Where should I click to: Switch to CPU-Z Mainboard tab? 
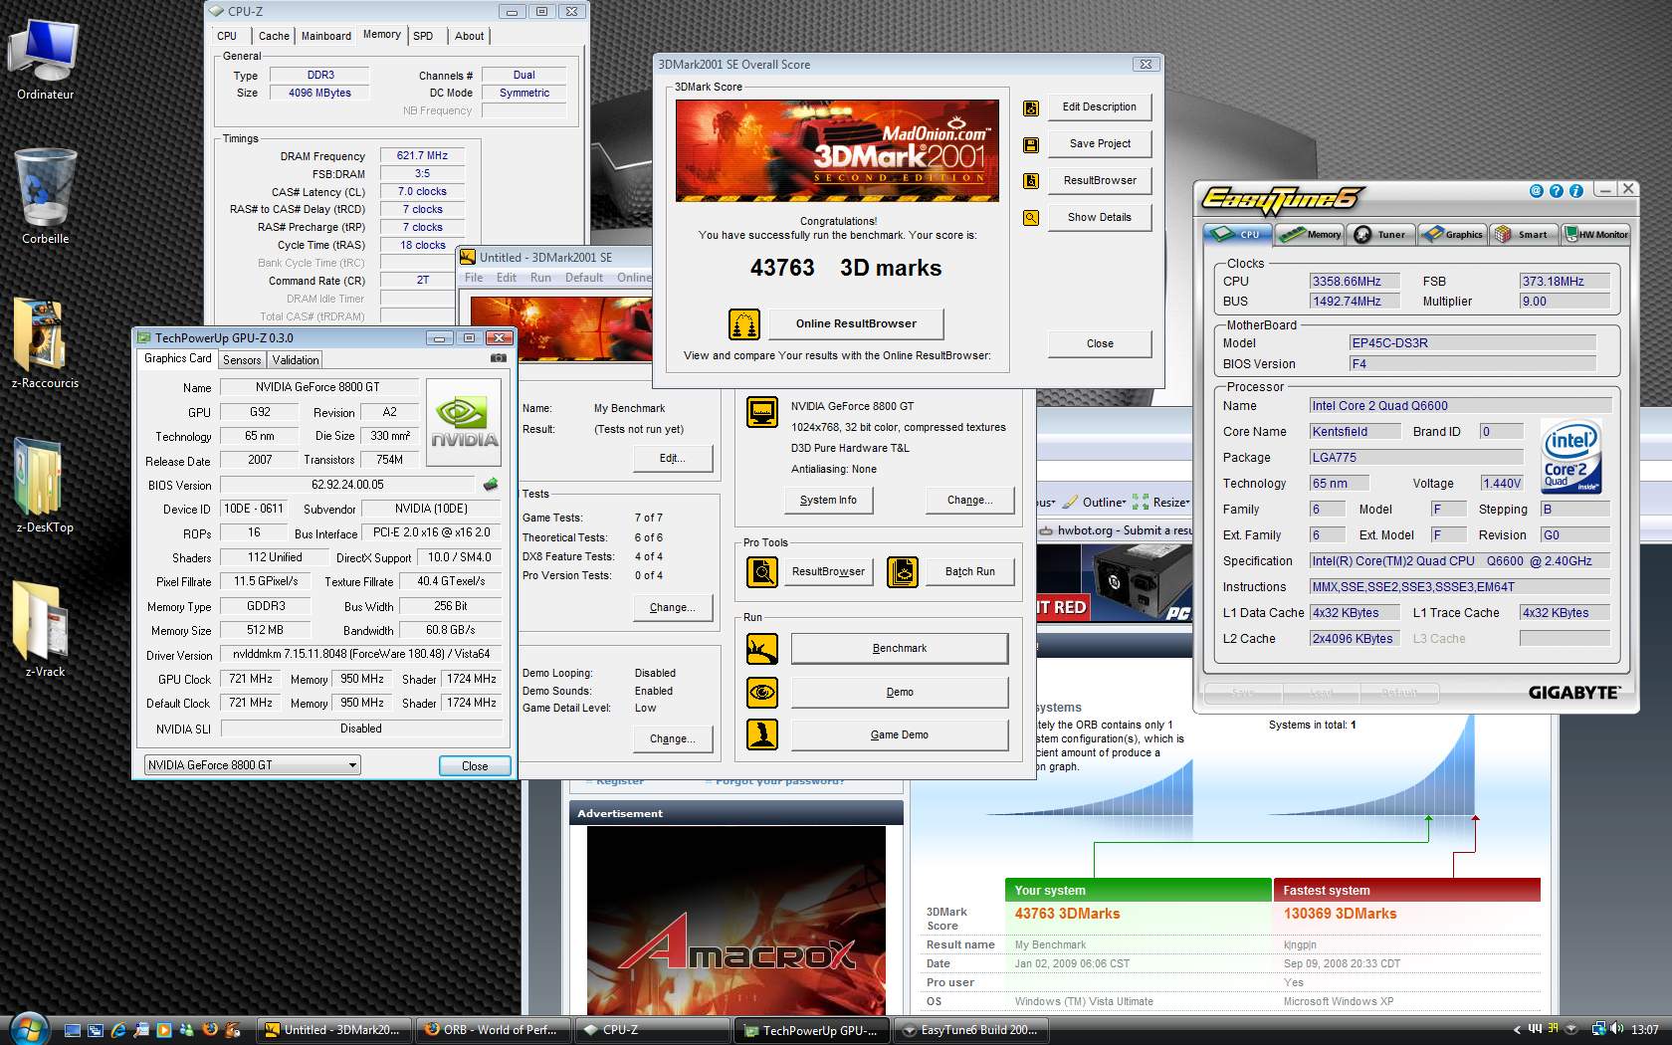click(x=326, y=36)
